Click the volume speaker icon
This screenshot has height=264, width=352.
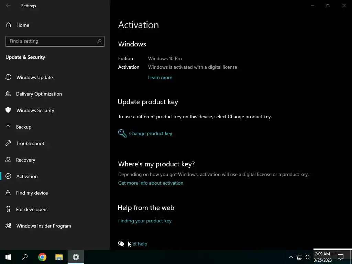(307, 257)
